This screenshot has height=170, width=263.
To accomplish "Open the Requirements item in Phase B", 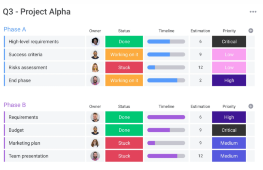I will (23, 117).
